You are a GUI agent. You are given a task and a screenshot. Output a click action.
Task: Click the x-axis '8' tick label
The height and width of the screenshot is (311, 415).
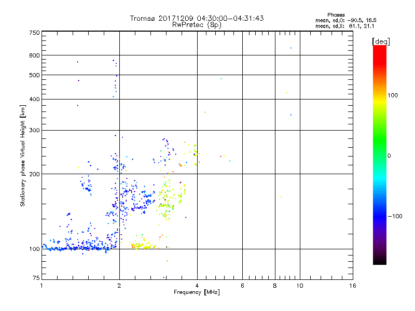(x=275, y=286)
